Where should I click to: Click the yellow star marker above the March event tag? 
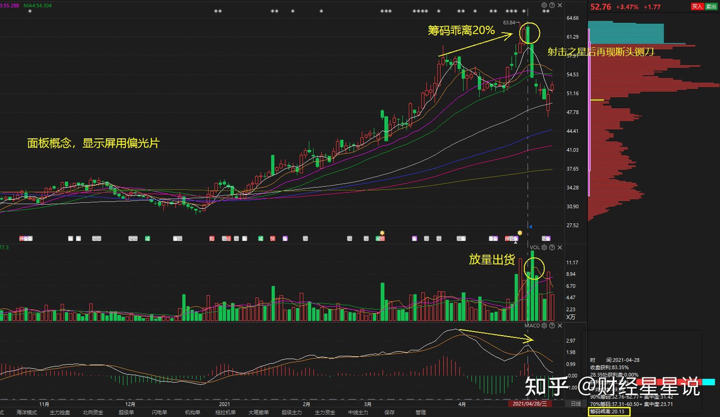click(382, 233)
